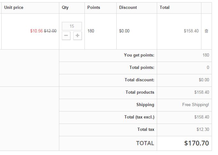Viewport: 218px width, 155px height.
Task: Delete the product with the trash icon
Action: click(206, 31)
